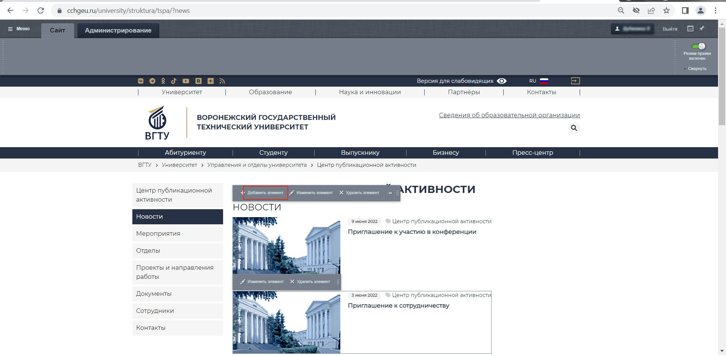Switch to the Администрирование tab
This screenshot has height=356, width=726.
pyautogui.click(x=118, y=31)
